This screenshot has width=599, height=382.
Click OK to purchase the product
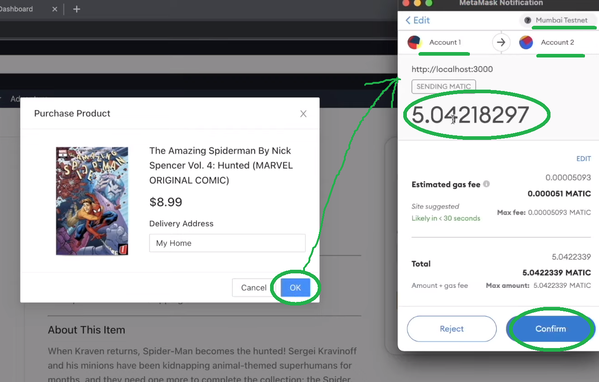(295, 288)
